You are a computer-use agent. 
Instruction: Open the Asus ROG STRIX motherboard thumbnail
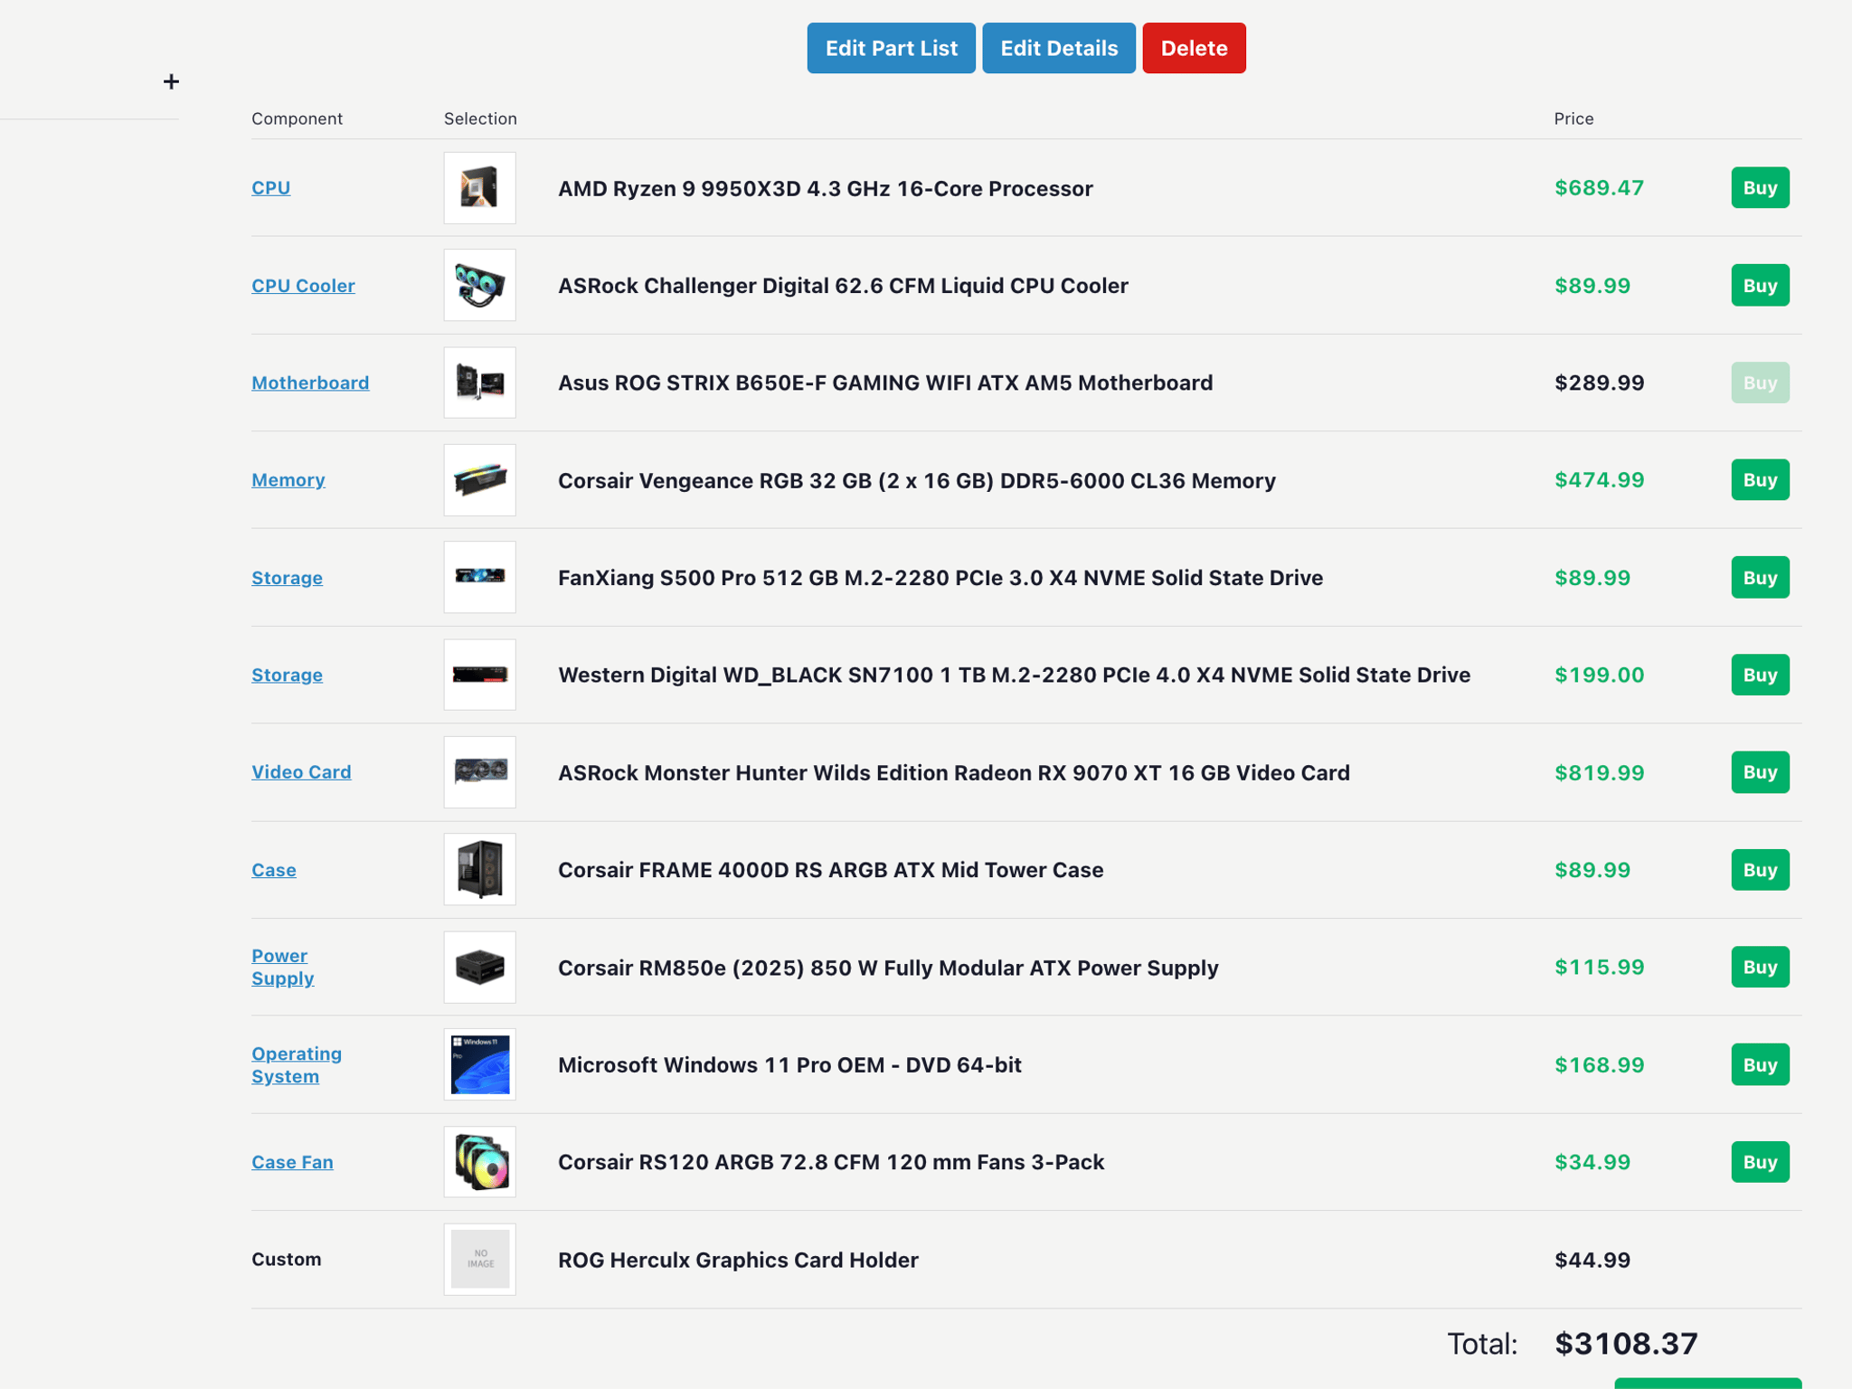click(x=479, y=383)
